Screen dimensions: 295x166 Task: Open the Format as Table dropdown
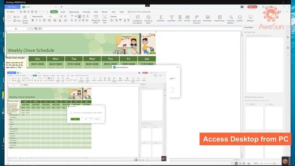[148, 19]
